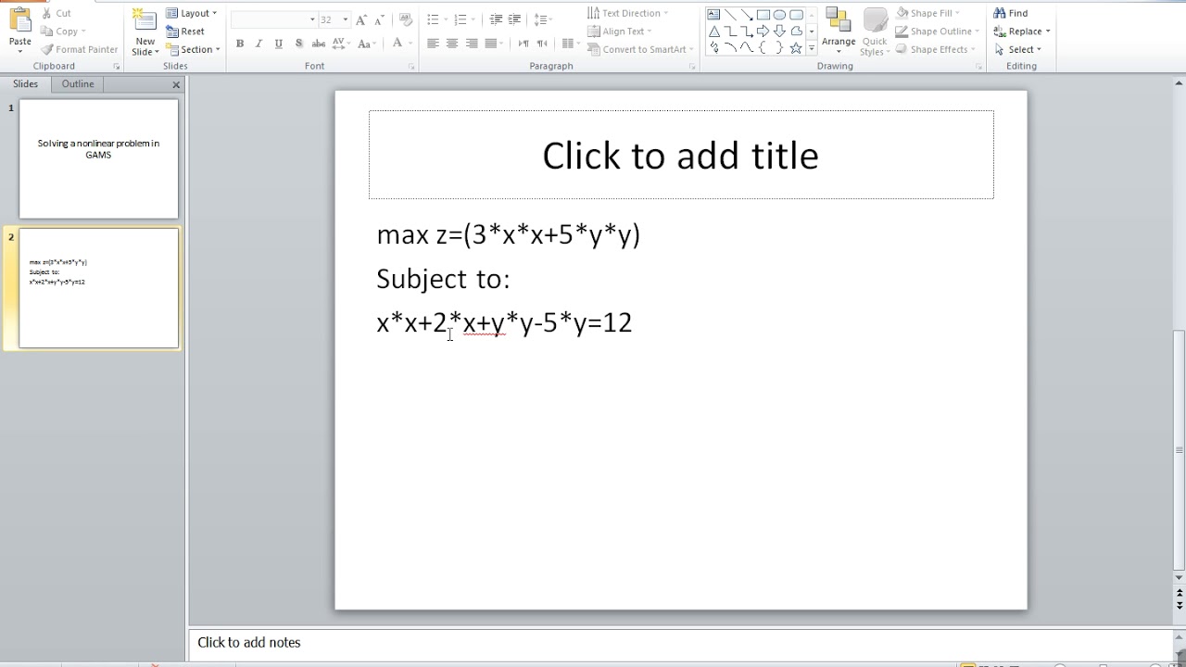The height and width of the screenshot is (667, 1186).
Task: Click the Find button
Action: [x=1011, y=13]
